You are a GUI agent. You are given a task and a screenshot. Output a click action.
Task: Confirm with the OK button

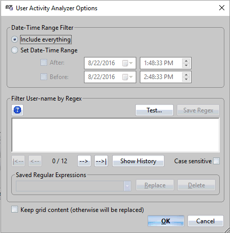coord(166,221)
